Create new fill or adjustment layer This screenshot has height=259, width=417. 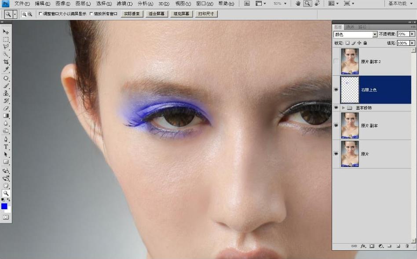(x=381, y=246)
